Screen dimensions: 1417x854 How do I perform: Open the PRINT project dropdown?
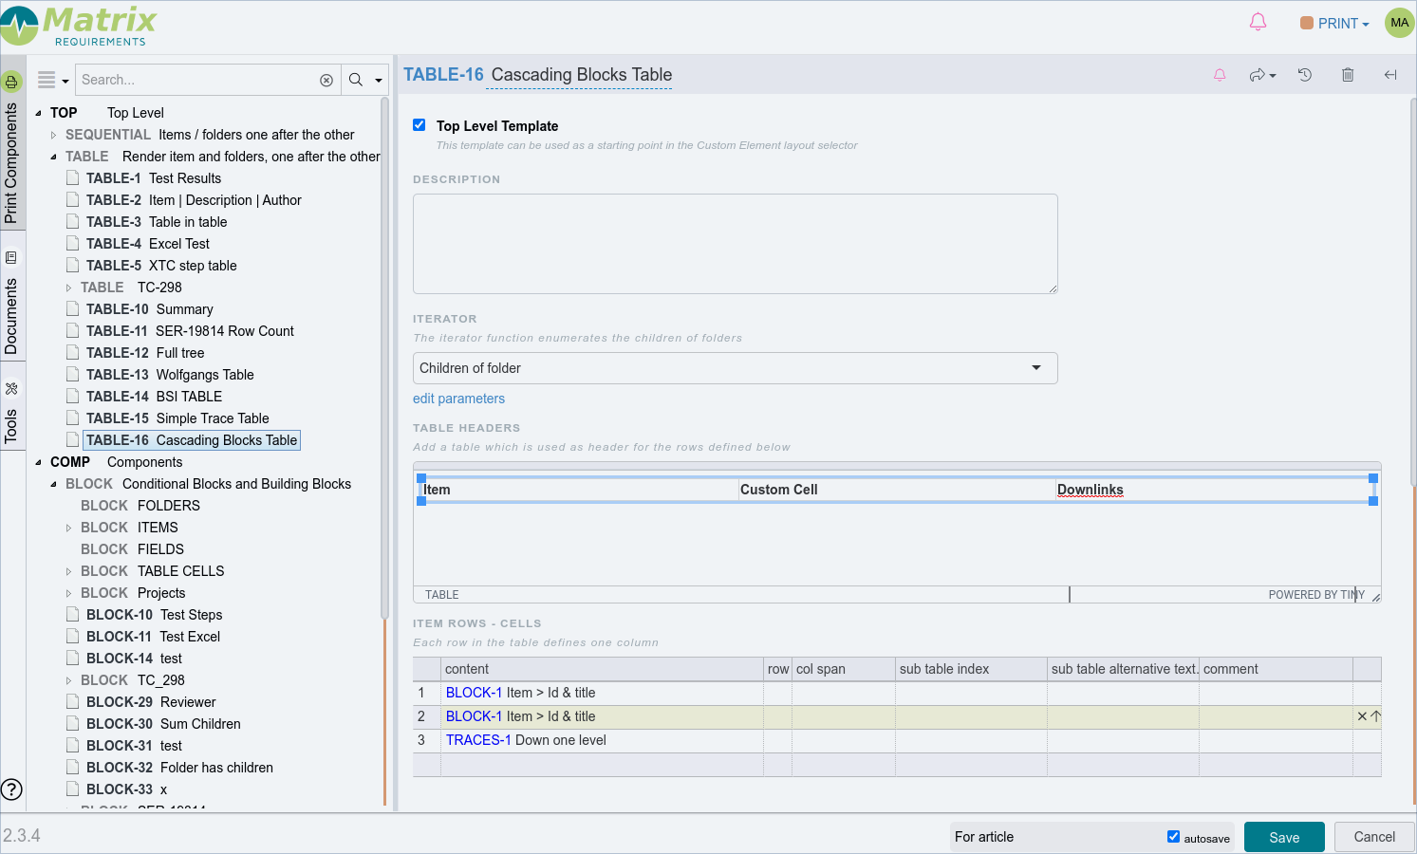(x=1335, y=24)
